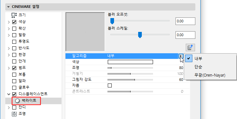Select the 안개 channel label
The width and height of the screenshot is (237, 119).
(x=22, y=61)
